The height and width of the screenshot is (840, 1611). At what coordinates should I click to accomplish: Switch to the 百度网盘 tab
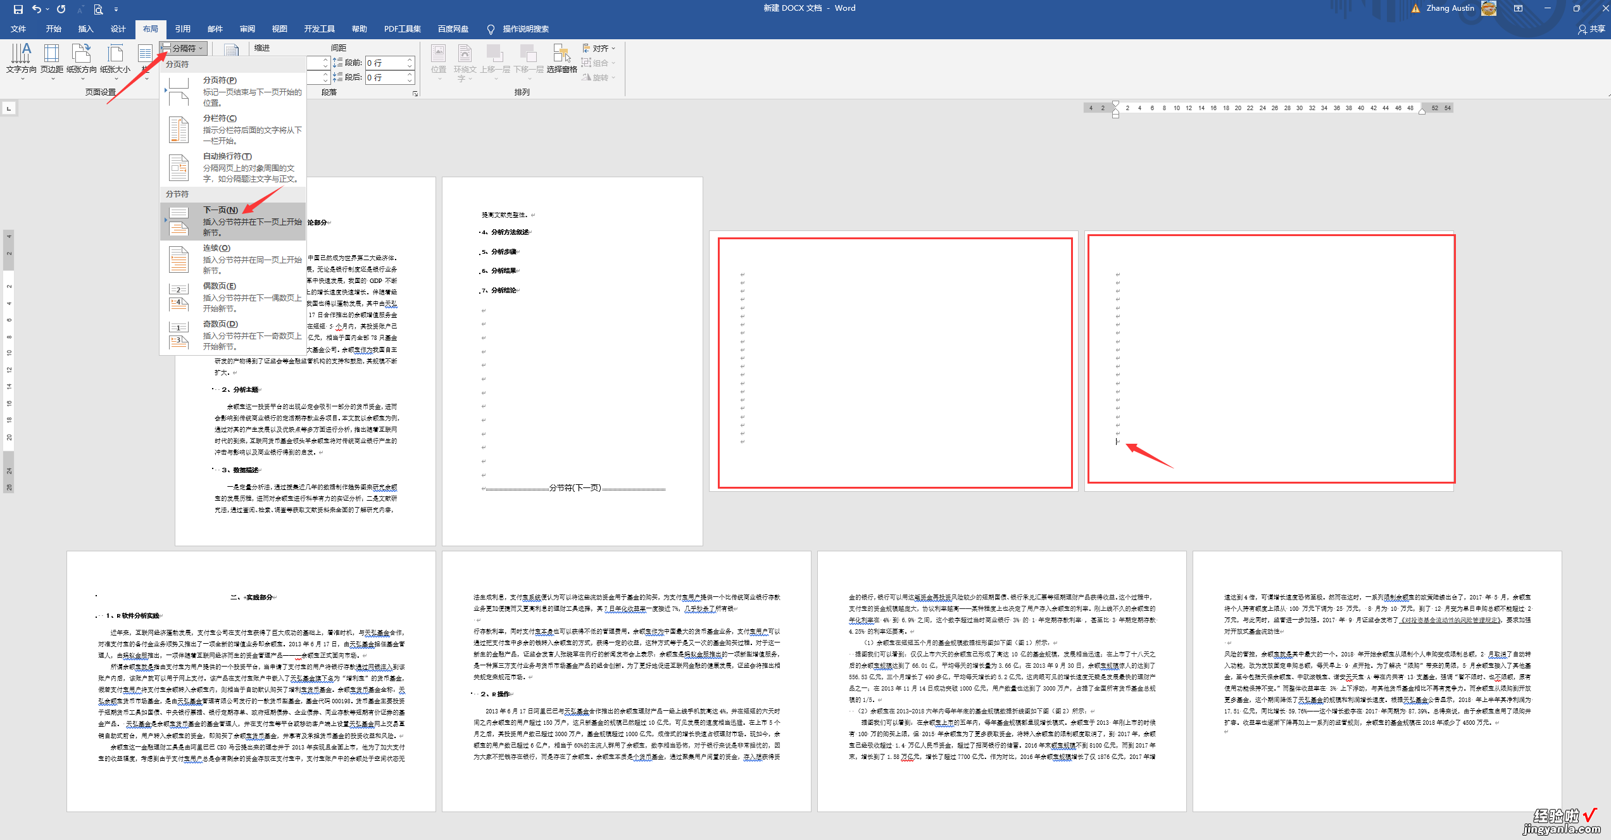click(x=453, y=29)
